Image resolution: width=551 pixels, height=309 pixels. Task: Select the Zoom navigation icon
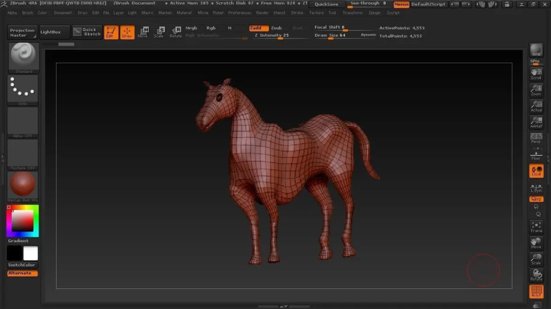coord(536,90)
